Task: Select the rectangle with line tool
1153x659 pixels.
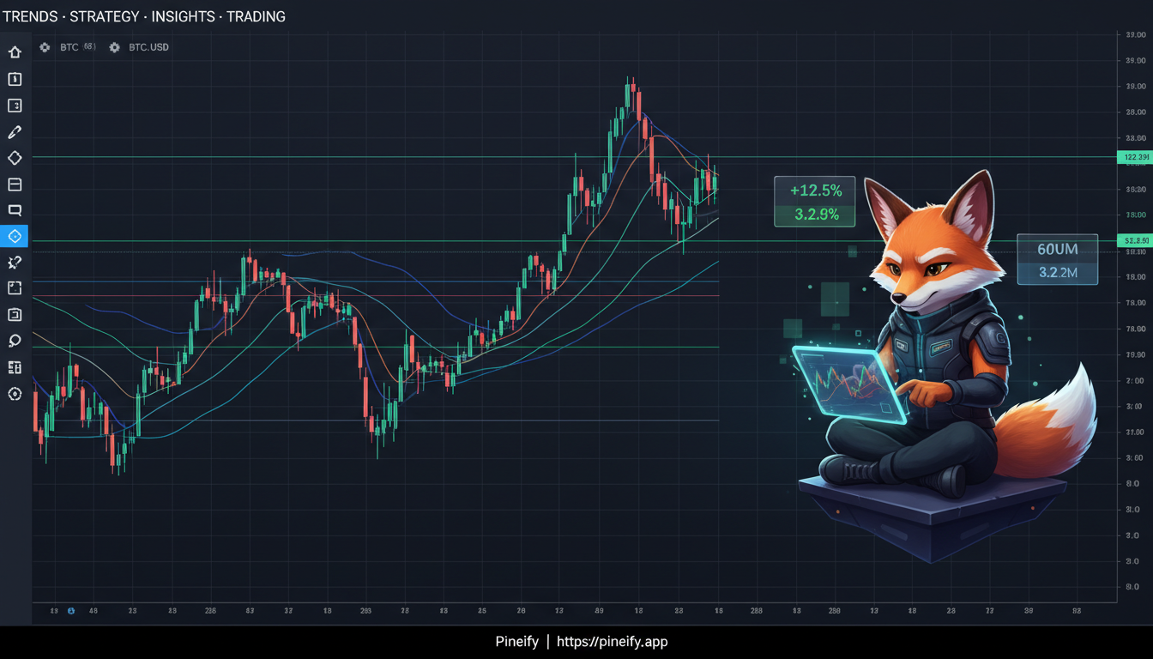Action: point(14,184)
